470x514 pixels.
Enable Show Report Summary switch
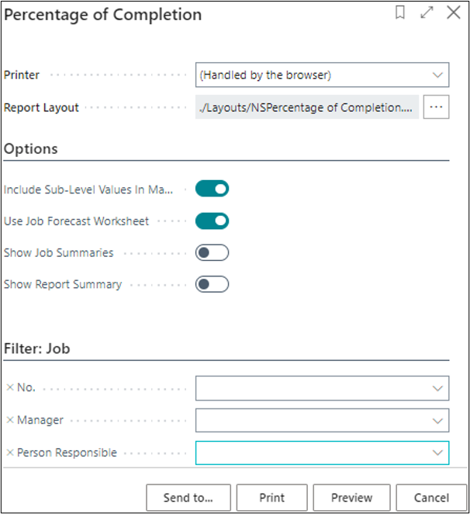pos(212,284)
